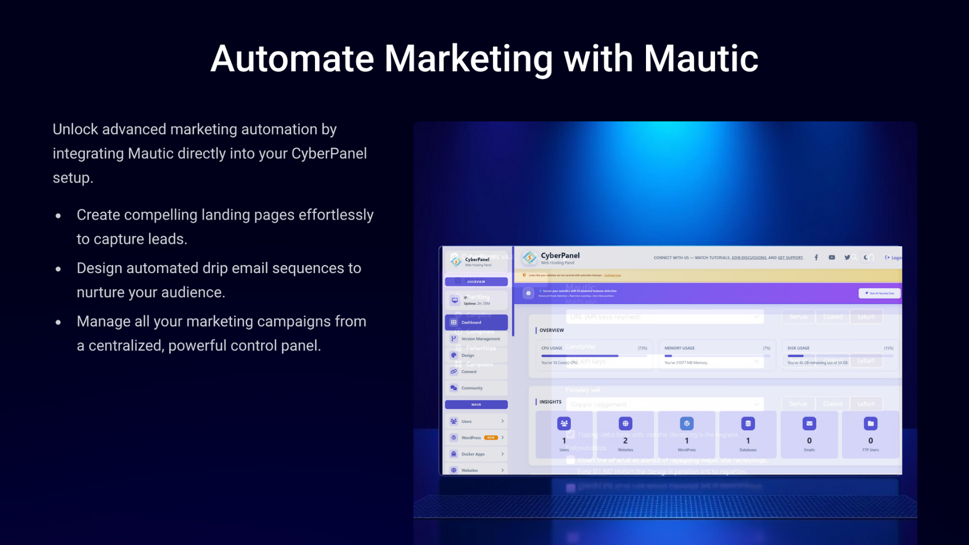Image resolution: width=969 pixels, height=545 pixels.
Task: Click the disk '(15%)' value
Action: click(x=889, y=348)
